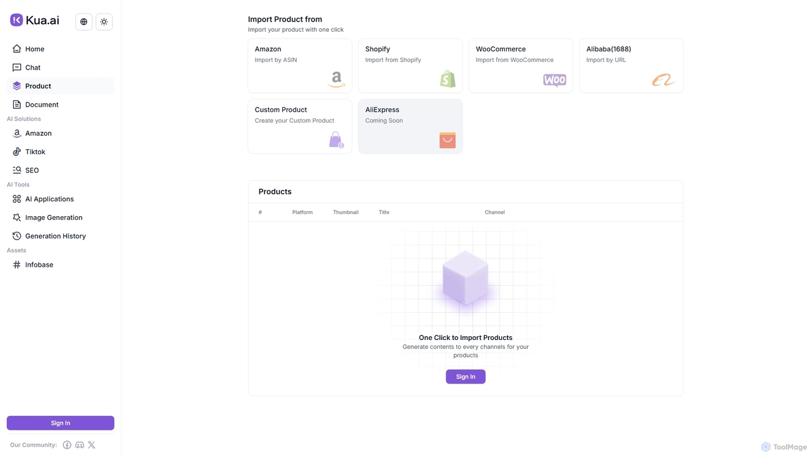810x455 pixels.
Task: Click the 'AI Solutions' section label
Action: tap(24, 119)
